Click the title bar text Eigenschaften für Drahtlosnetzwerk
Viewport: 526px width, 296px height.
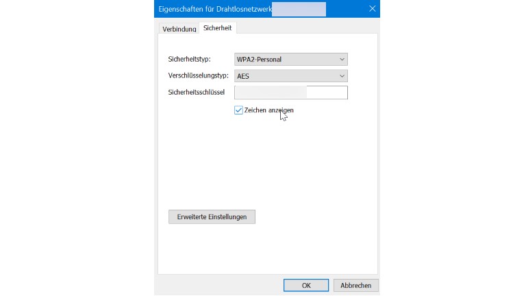click(214, 8)
